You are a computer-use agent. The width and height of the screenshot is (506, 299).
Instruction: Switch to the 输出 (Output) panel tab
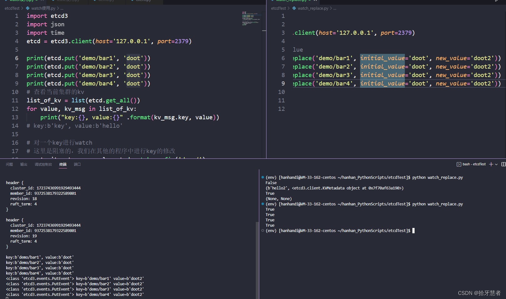(24, 164)
